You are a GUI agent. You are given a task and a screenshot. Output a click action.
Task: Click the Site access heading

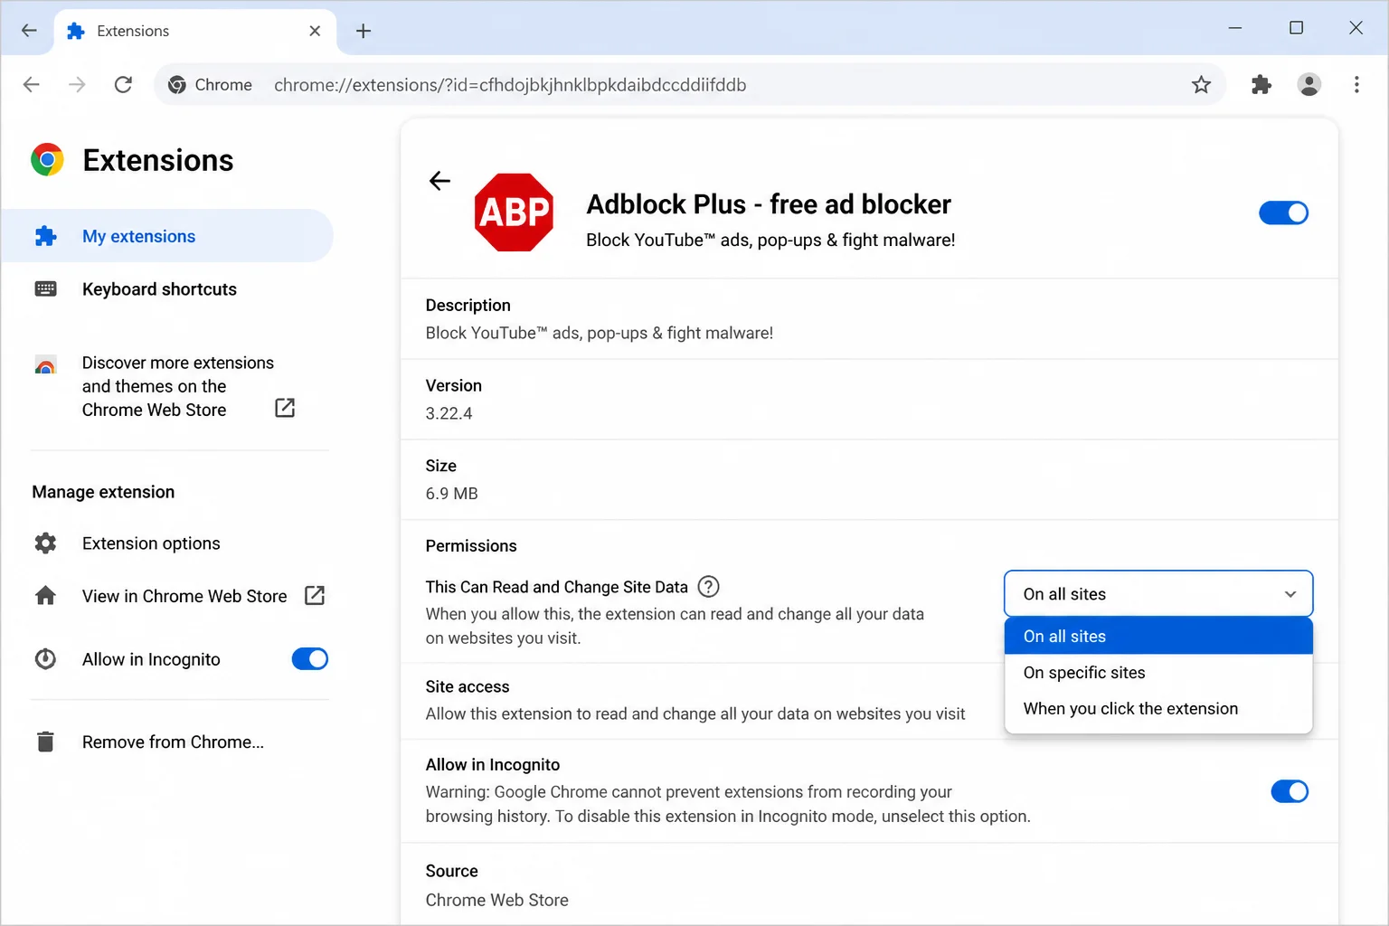click(x=468, y=687)
